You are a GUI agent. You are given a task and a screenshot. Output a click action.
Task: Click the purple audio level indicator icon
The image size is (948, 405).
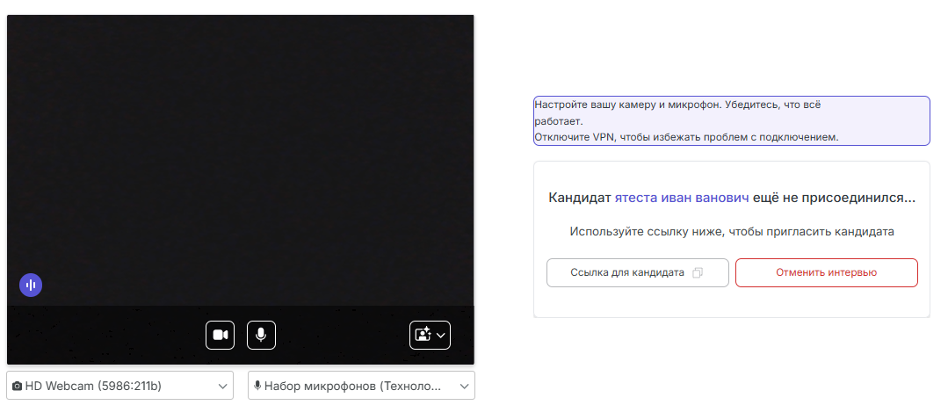point(31,285)
